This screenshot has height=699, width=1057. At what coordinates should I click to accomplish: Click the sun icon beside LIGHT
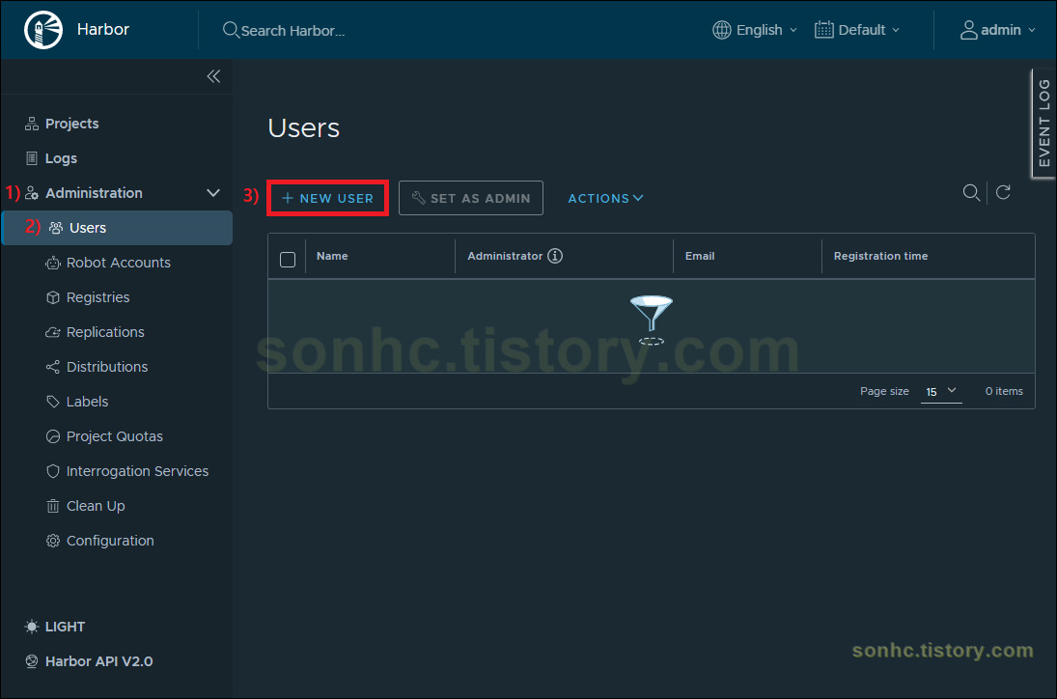[x=32, y=627]
